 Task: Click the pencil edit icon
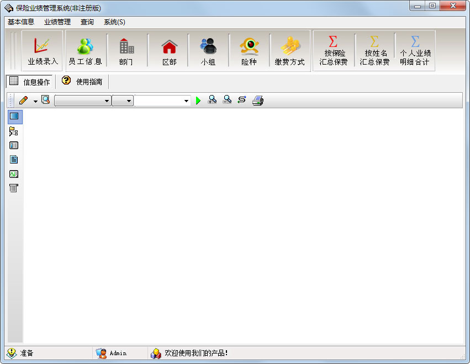click(23, 100)
